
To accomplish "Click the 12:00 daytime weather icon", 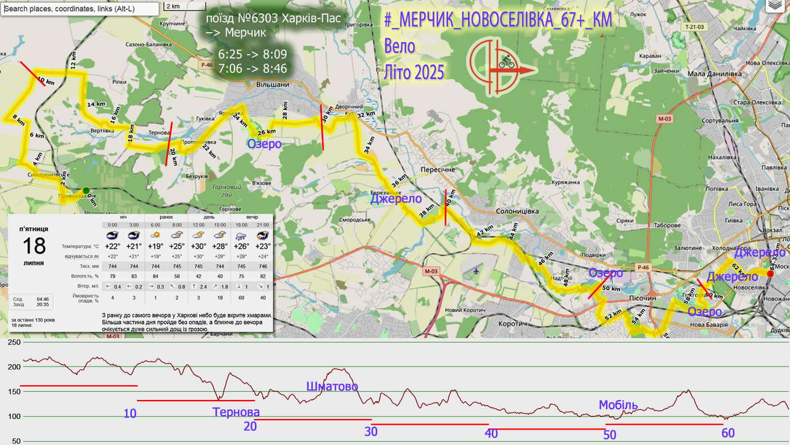I will point(199,235).
